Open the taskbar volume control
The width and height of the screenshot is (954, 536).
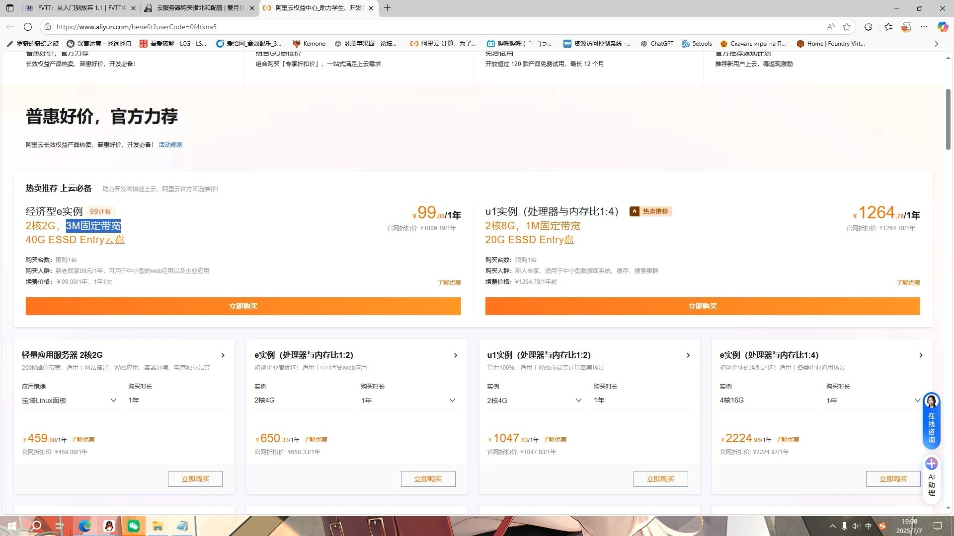856,526
